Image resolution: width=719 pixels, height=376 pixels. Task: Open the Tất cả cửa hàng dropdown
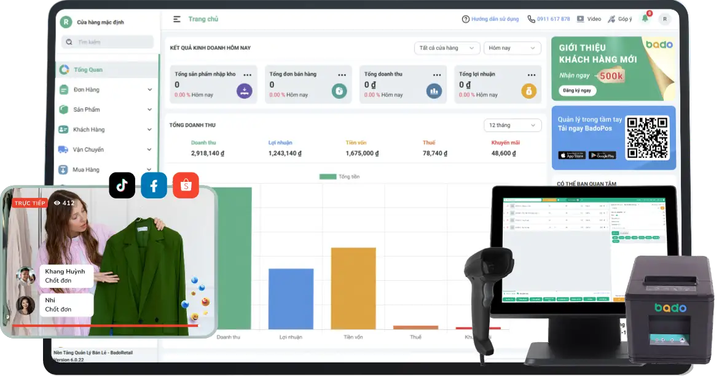coord(447,48)
